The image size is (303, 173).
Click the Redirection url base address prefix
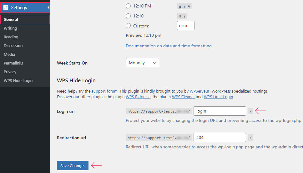click(159, 137)
